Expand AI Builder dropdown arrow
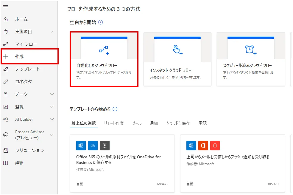 coord(52,119)
